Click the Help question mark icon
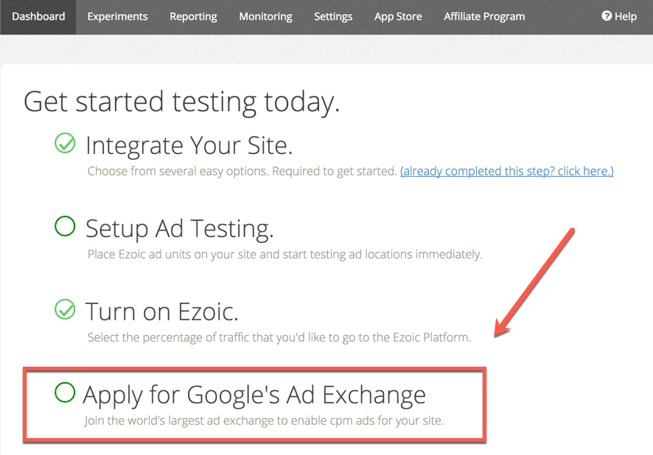Screen dimensions: 653x455 pyautogui.click(x=607, y=16)
